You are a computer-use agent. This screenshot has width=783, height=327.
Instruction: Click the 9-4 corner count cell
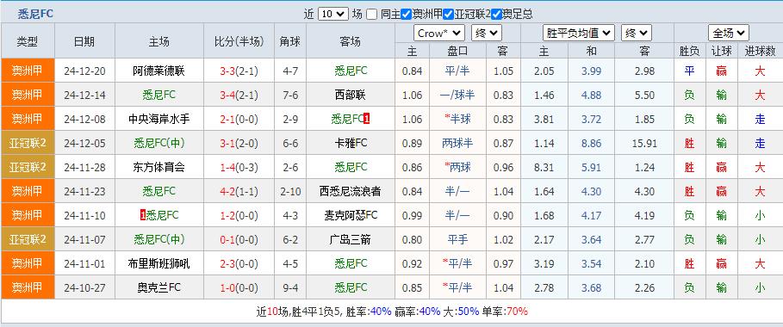pyautogui.click(x=290, y=287)
